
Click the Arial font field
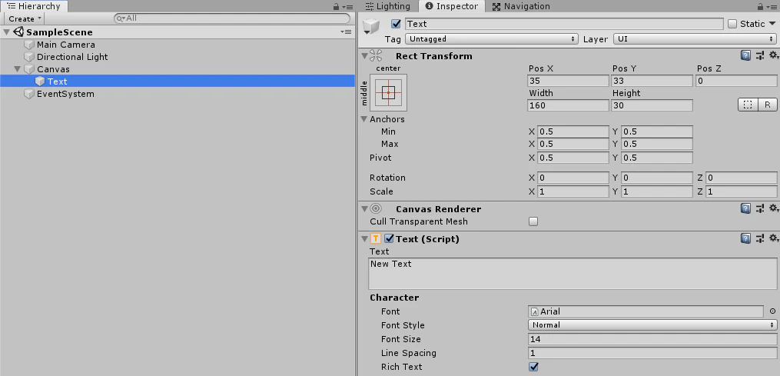coord(646,311)
